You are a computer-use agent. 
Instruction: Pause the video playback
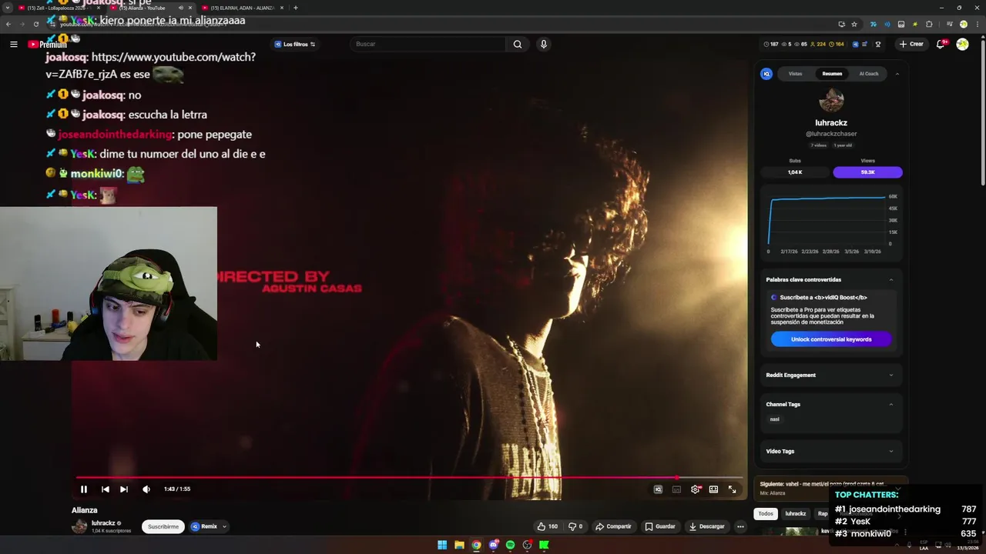84,489
